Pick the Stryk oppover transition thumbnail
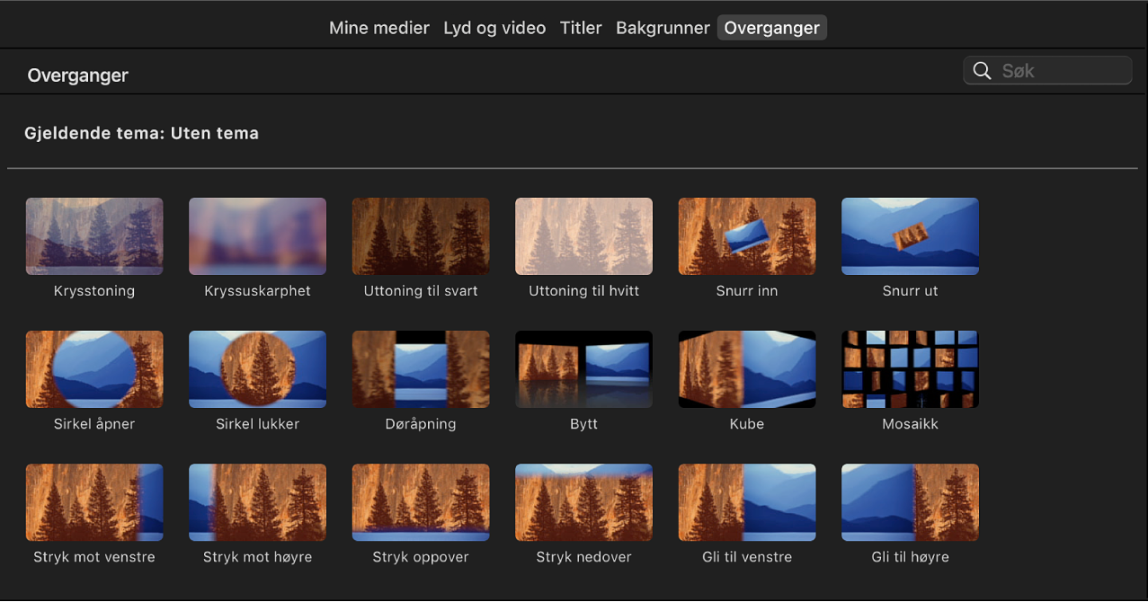 (421, 502)
